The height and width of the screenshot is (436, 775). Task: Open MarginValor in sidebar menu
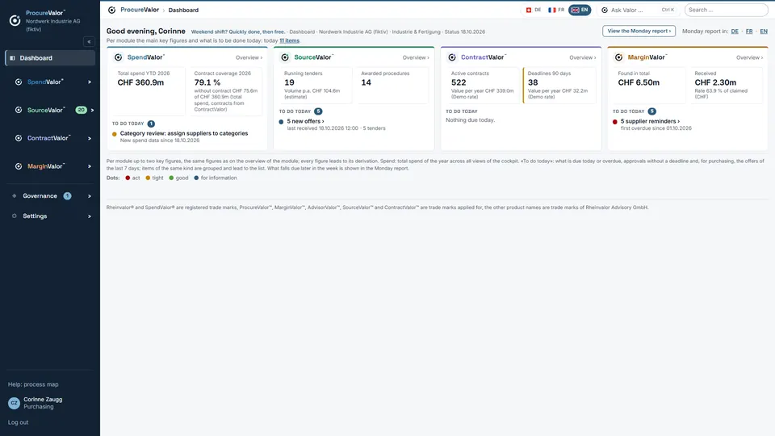(x=46, y=166)
